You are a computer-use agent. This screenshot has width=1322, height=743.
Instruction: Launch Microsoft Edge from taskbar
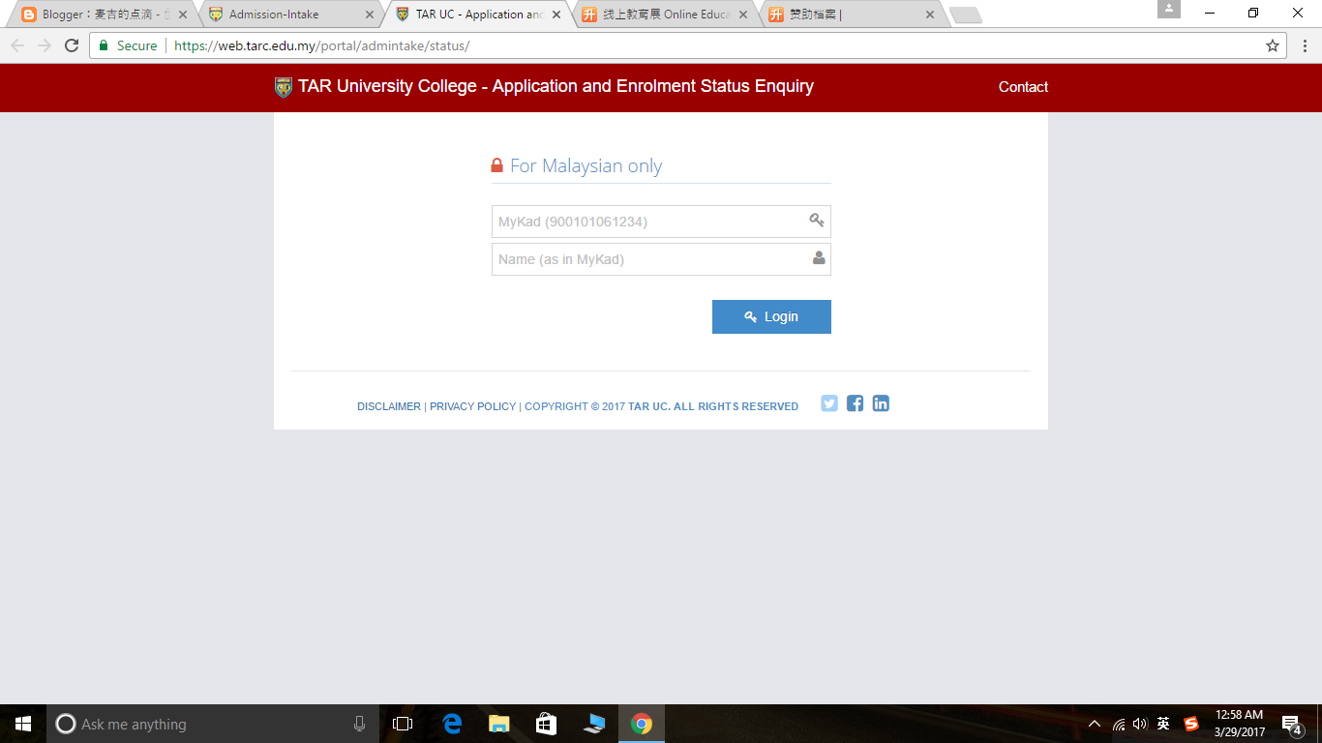coord(452,724)
